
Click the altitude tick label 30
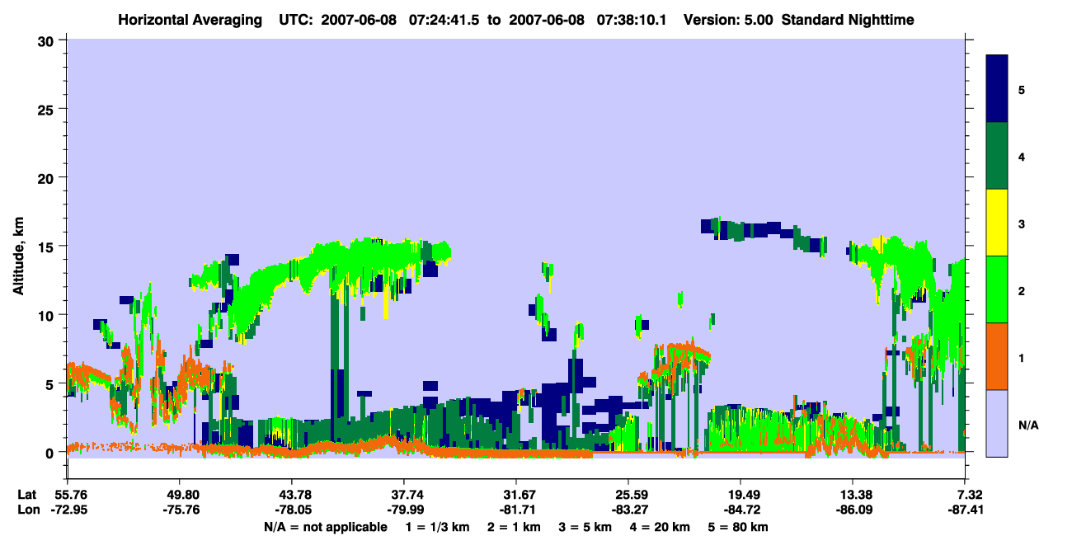coord(47,40)
